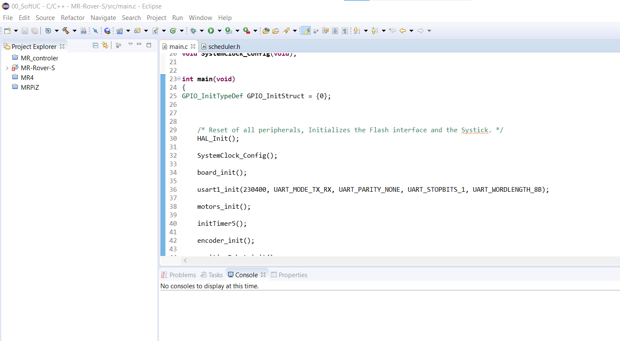The height and width of the screenshot is (341, 620).
Task: Open the Search menu
Action: [x=131, y=17]
